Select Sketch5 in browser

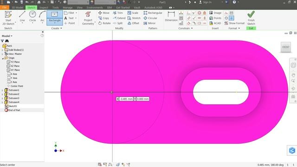tap(11, 106)
